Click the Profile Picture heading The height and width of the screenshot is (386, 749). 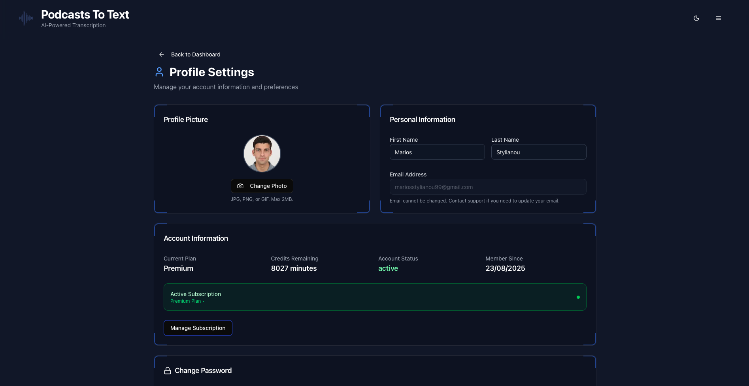point(186,120)
